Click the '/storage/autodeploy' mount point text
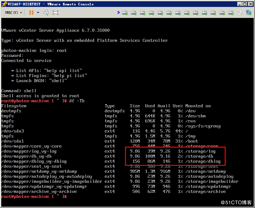Screen dimensions: 255x208 (x=209, y=177)
